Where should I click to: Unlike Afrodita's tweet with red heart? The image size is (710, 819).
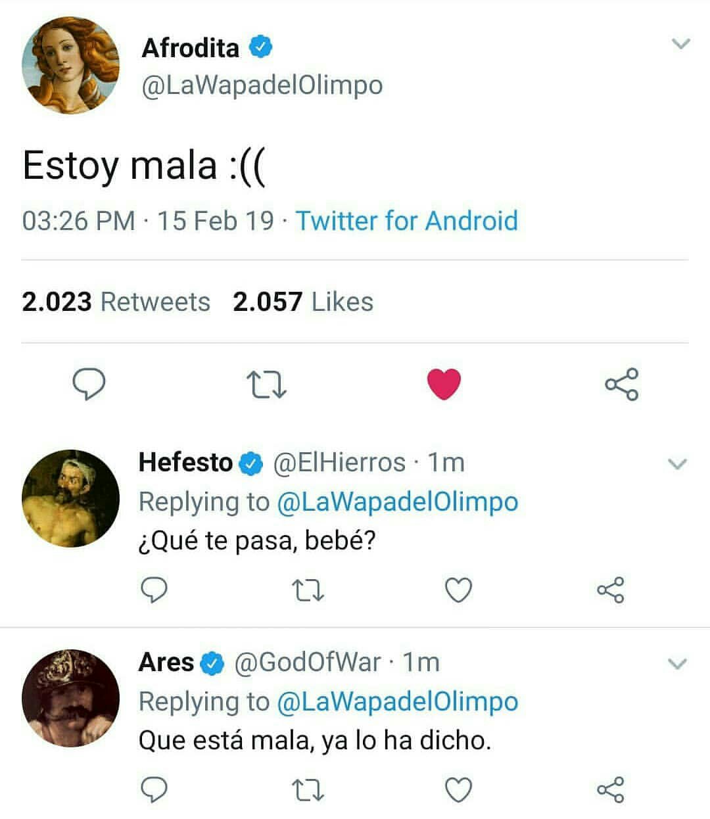444,385
